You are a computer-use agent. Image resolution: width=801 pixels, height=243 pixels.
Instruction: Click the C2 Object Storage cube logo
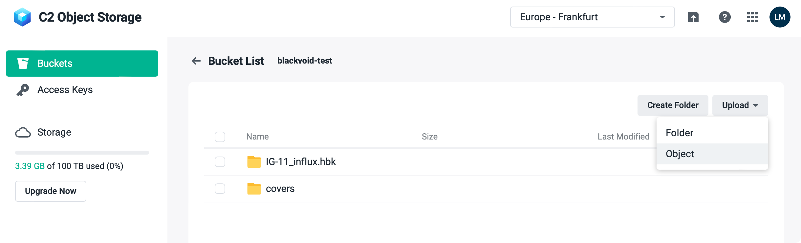tap(22, 17)
